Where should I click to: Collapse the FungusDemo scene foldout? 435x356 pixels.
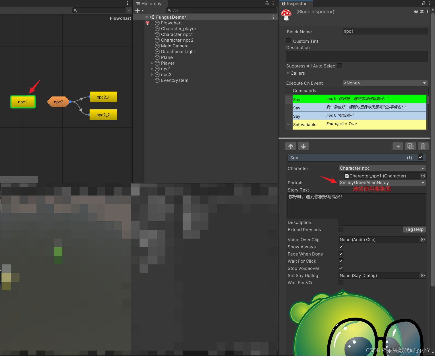[147, 17]
